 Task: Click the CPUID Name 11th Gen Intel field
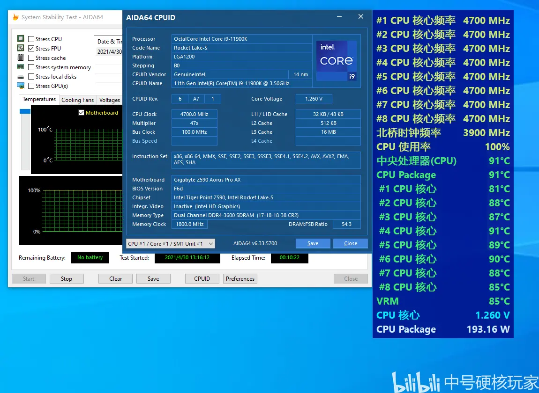(242, 83)
